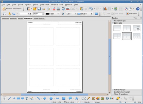
Task: Save the presentation with the floppy disk icon
Action: click(39, 9)
